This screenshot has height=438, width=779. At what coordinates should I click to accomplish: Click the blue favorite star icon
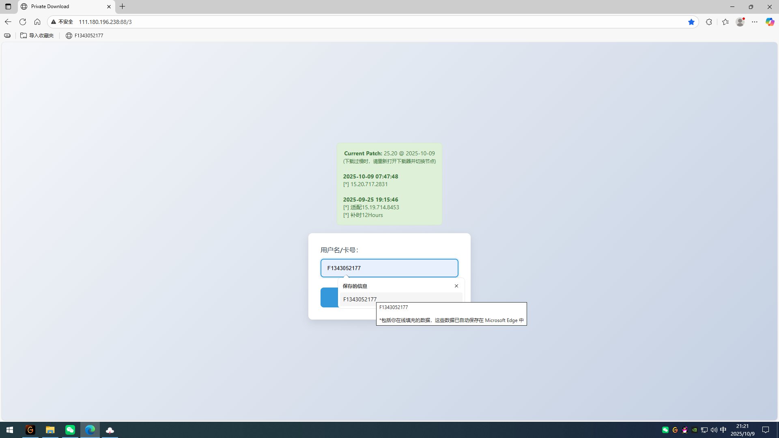[x=691, y=22]
